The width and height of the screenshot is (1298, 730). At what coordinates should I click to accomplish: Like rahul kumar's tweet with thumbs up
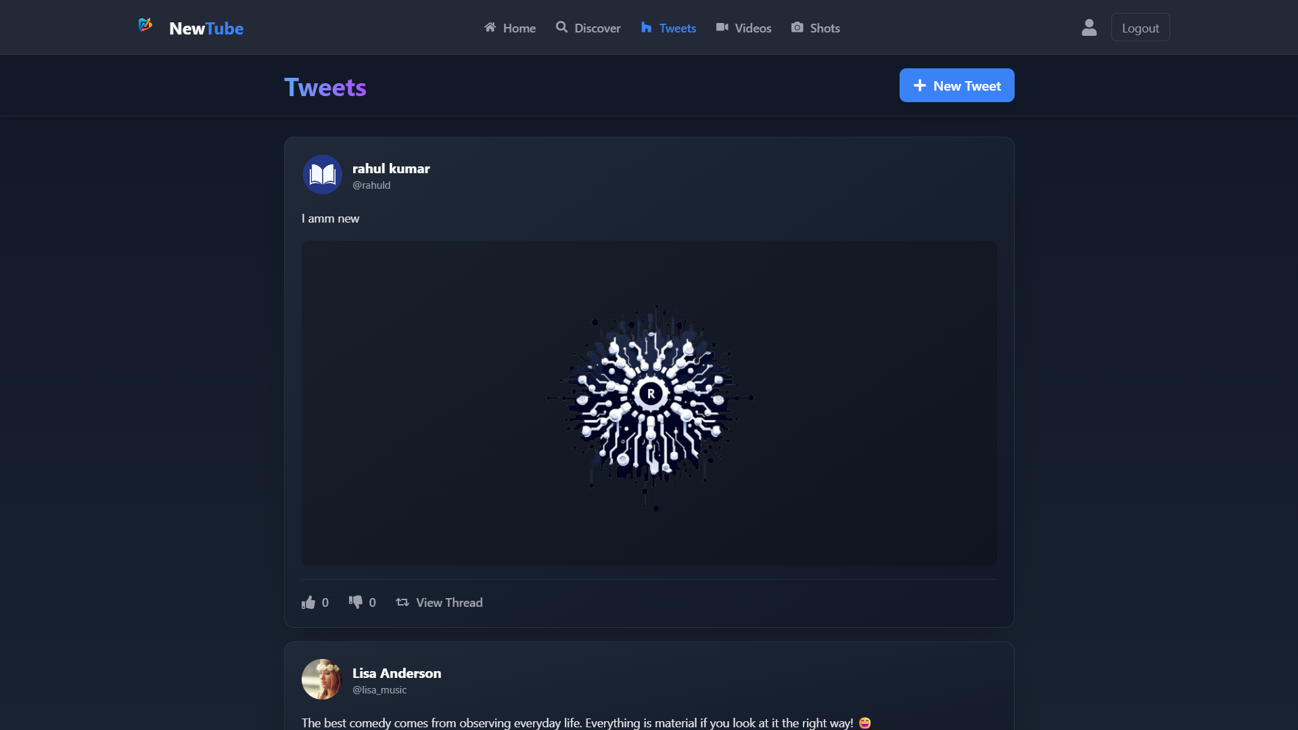click(309, 602)
